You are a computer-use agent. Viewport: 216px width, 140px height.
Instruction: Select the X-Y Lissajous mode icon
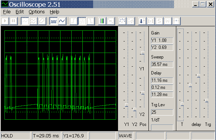coord(42,21)
